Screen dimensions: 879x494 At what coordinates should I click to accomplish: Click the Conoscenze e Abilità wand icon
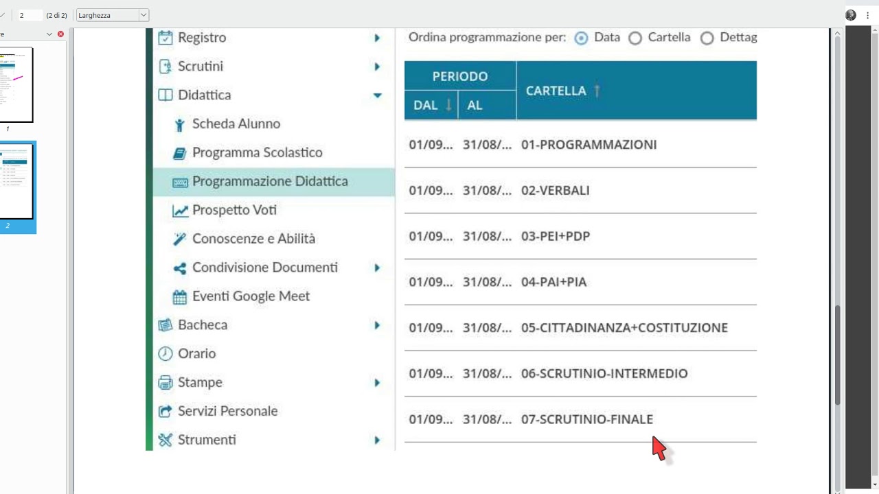point(180,239)
